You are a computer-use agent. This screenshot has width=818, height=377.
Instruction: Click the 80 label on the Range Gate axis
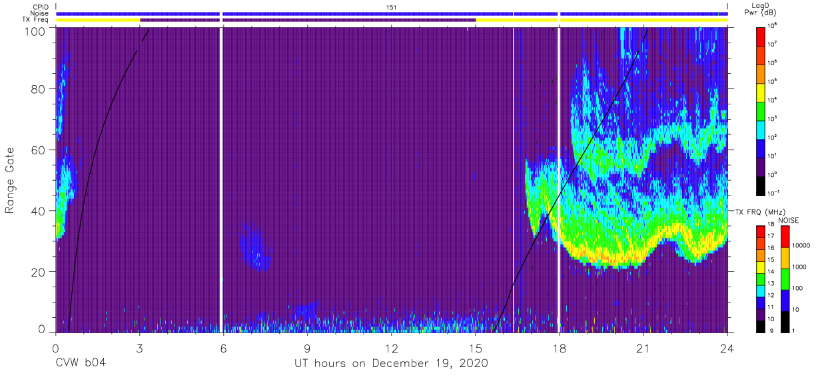coord(38,90)
